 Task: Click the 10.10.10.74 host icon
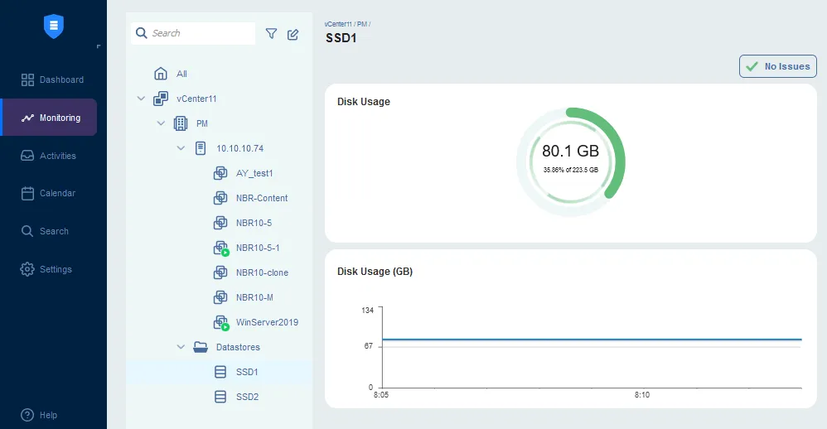(x=200, y=148)
